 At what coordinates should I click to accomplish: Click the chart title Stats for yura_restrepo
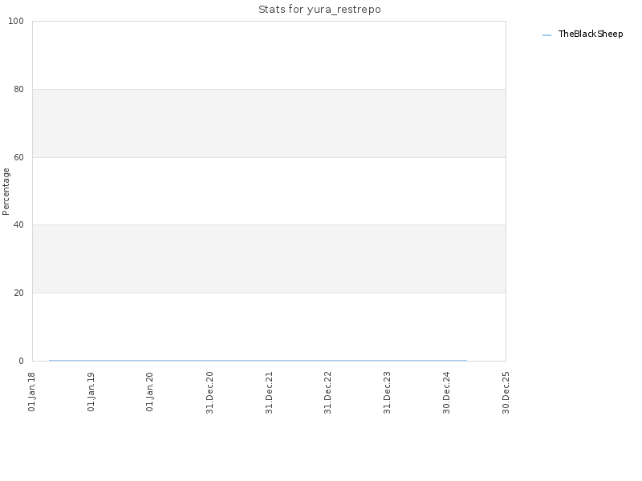tap(319, 10)
